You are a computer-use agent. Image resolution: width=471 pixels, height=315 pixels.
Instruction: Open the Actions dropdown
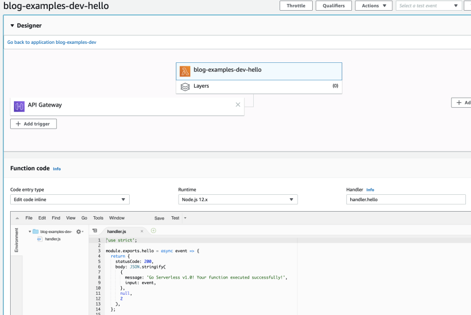coord(374,6)
